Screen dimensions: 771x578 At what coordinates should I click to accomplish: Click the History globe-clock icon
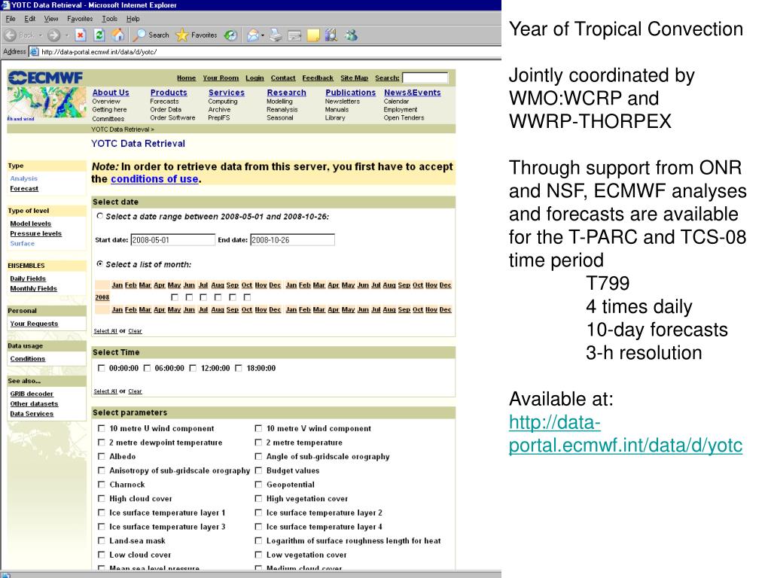click(x=230, y=35)
